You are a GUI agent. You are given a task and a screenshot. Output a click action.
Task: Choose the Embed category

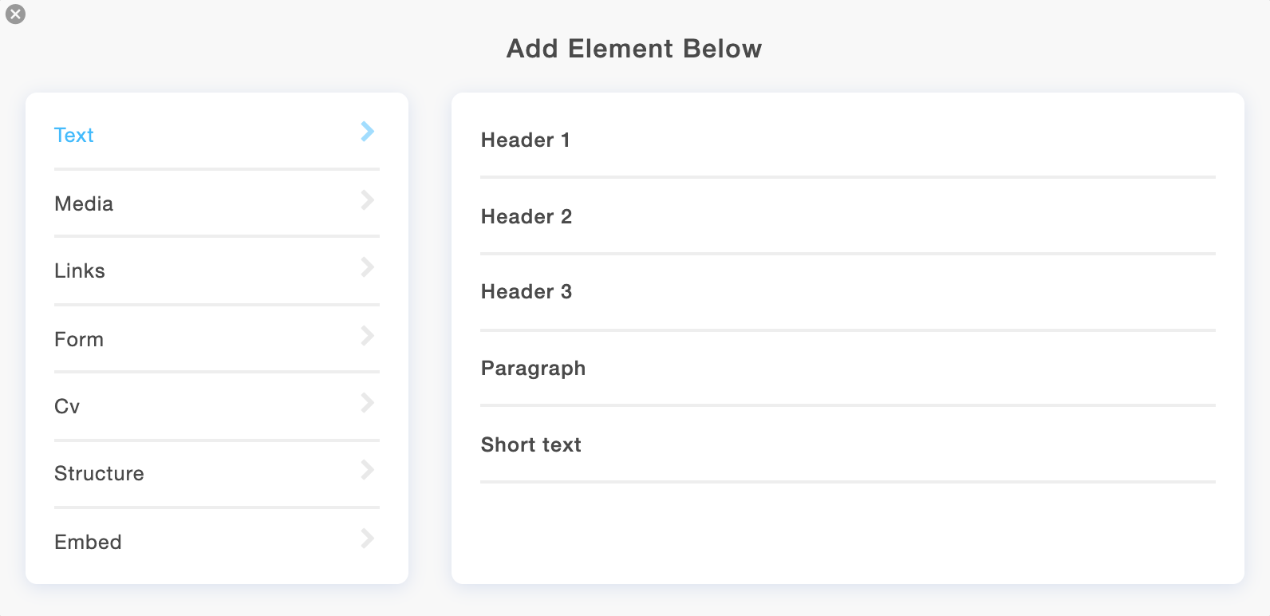pos(217,542)
